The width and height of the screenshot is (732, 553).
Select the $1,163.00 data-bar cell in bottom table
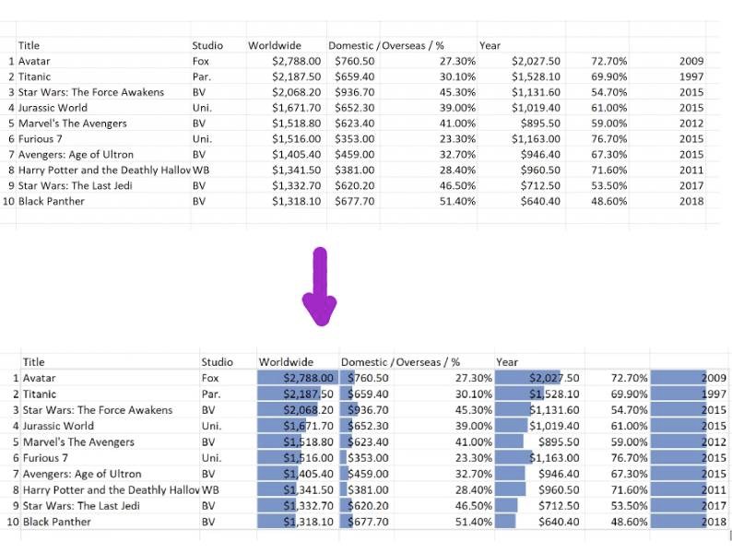(554, 458)
